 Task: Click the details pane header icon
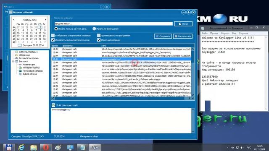(x=53, y=105)
